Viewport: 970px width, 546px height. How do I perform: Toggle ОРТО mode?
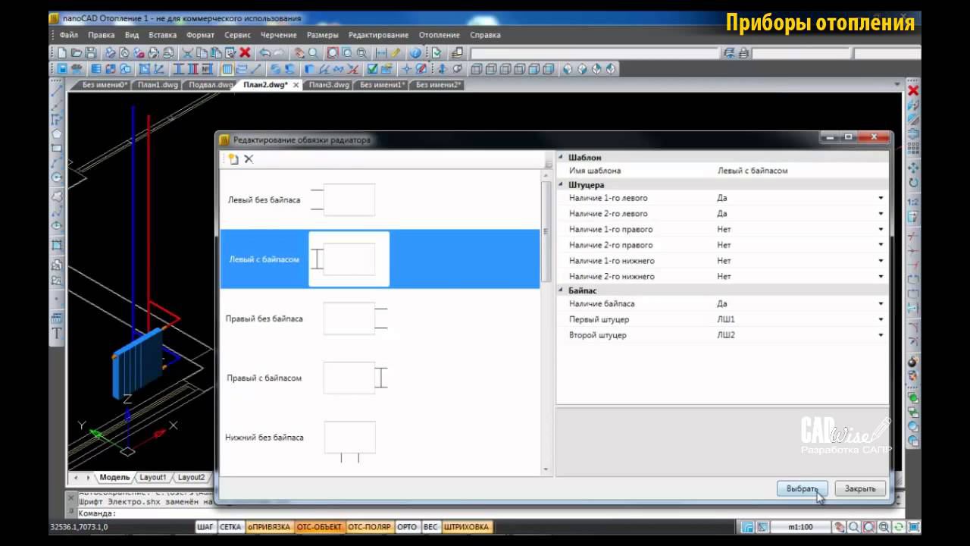click(407, 527)
